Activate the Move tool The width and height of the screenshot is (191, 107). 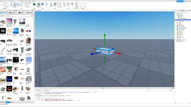coord(15,4)
